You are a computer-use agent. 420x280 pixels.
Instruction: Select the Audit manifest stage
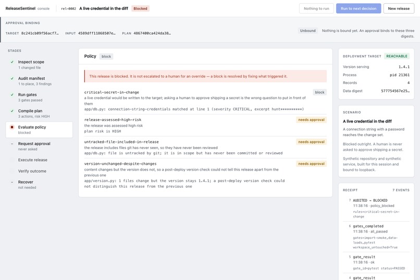click(x=39, y=81)
